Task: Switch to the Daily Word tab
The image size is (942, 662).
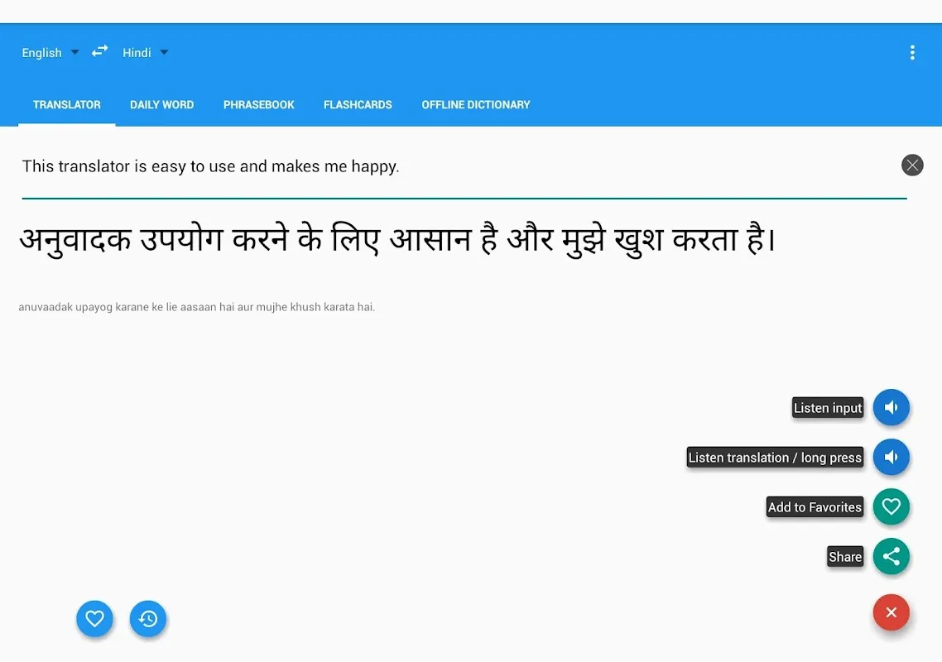Action: click(161, 104)
